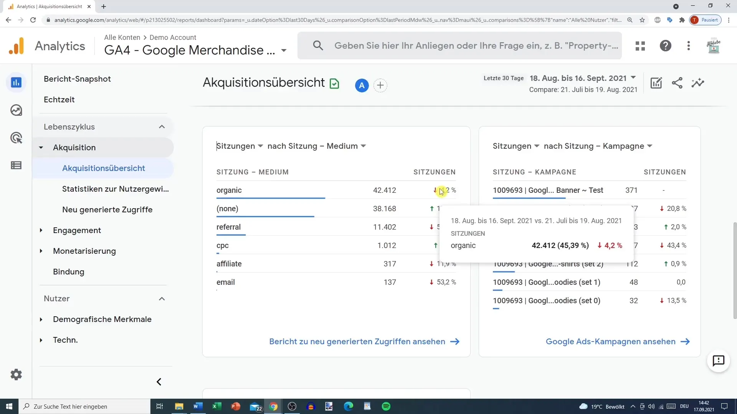Click 'Alle Konten' breadcrumb
The width and height of the screenshot is (737, 414).
click(x=122, y=38)
